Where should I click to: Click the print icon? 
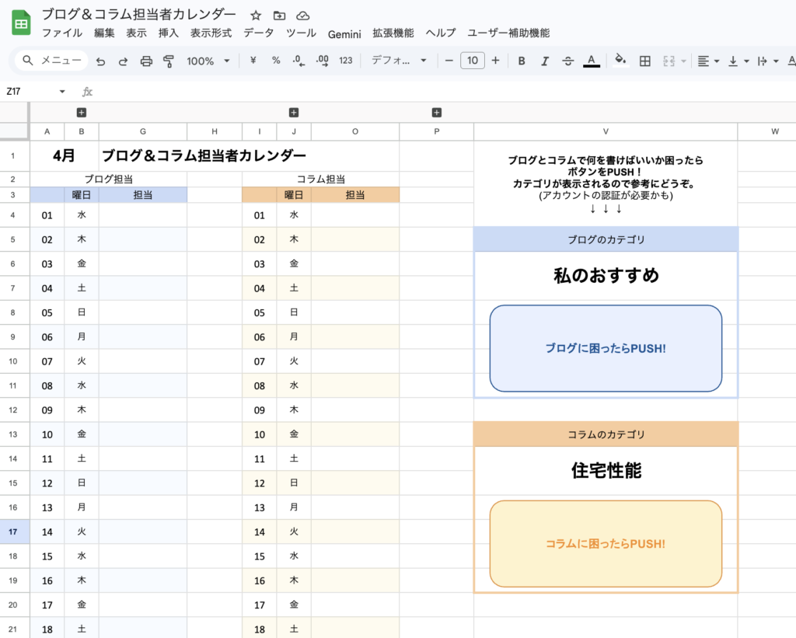tap(146, 61)
